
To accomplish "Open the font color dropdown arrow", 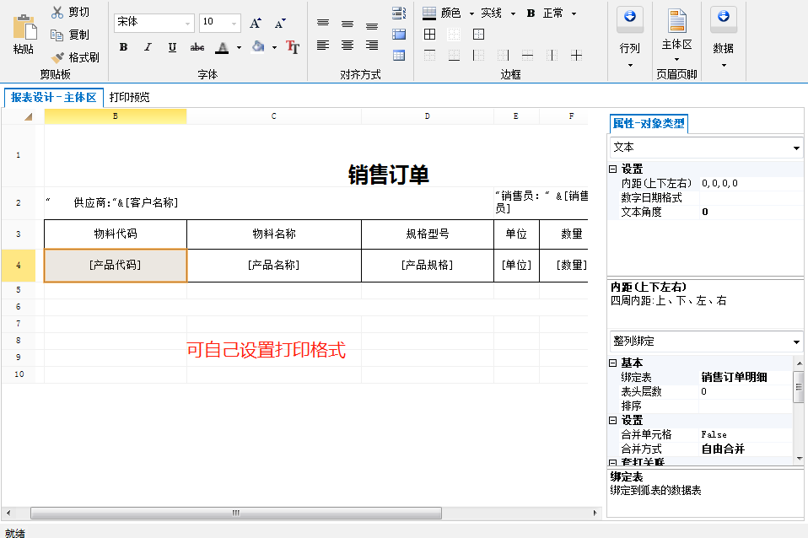I will [x=239, y=48].
